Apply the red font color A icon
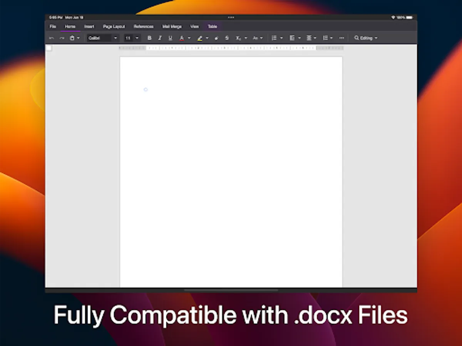The height and width of the screenshot is (346, 462). [182, 38]
